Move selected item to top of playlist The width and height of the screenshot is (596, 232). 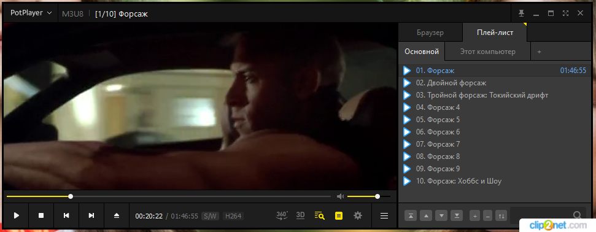(x=411, y=216)
